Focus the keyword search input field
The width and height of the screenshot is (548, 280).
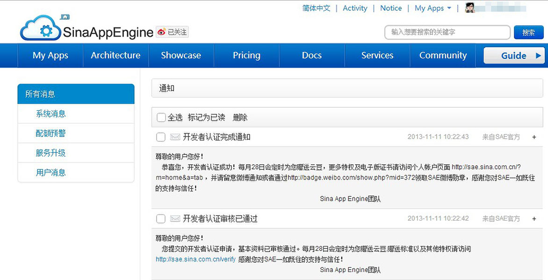[447, 32]
